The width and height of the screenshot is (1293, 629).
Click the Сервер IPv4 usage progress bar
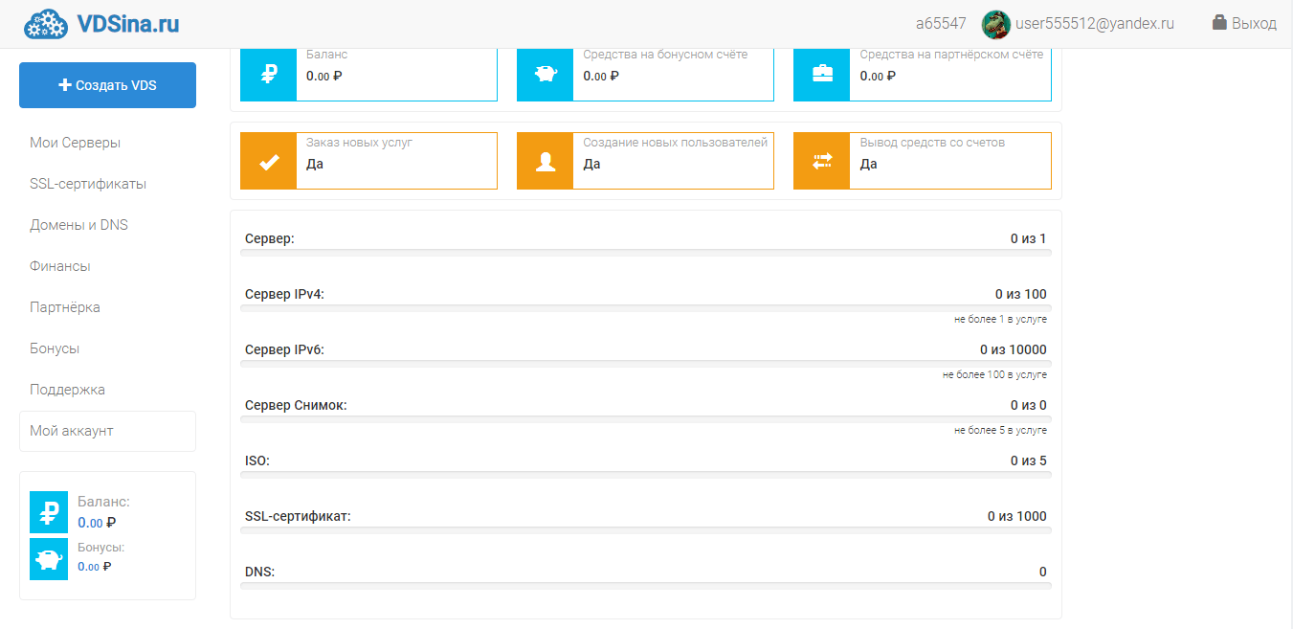[x=646, y=308]
